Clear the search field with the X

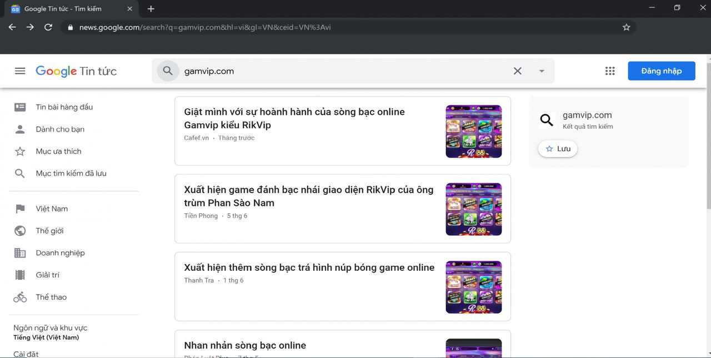click(517, 70)
